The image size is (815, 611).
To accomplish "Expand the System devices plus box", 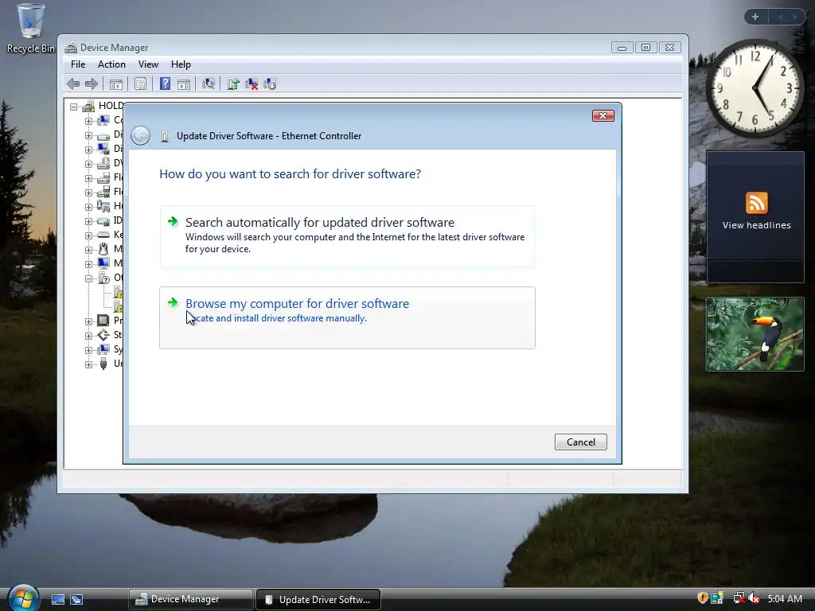I will 88,350.
